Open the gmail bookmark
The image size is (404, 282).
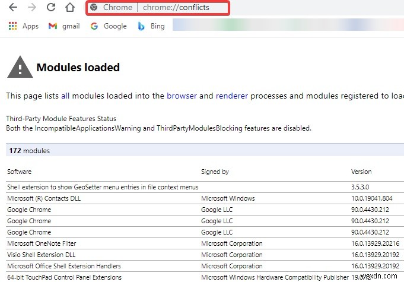[x=64, y=26]
